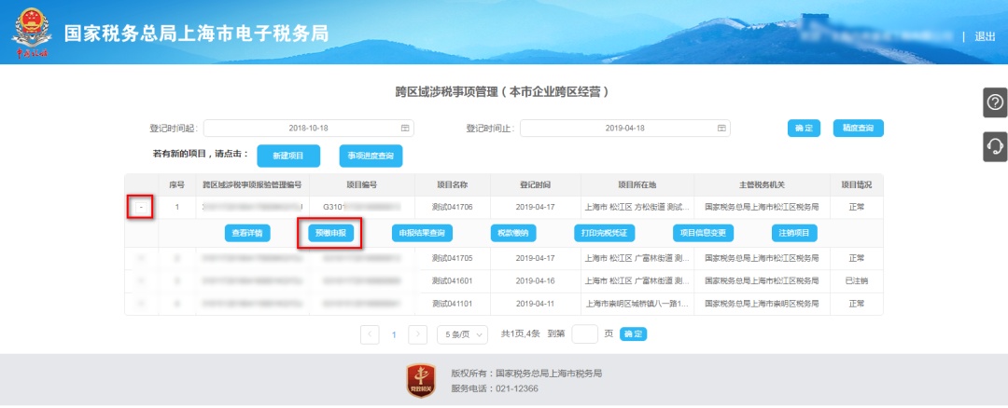This screenshot has height=408, width=1008.
Task: Click 税款缴纳 button
Action: tap(513, 233)
